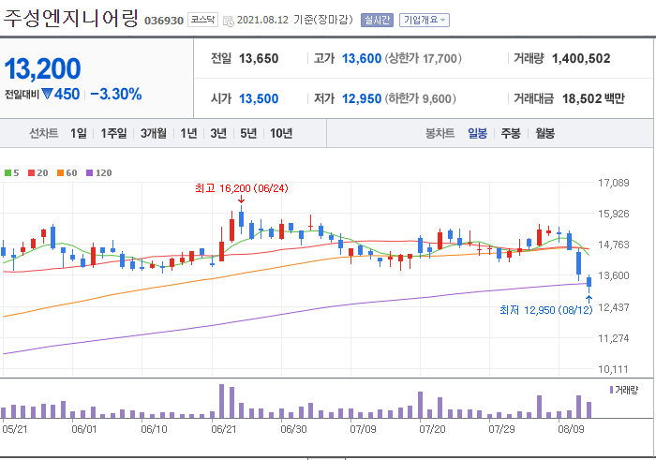Click the calendar icon beside 2021.08.12 date
The height and width of the screenshot is (460, 656).
(229, 21)
